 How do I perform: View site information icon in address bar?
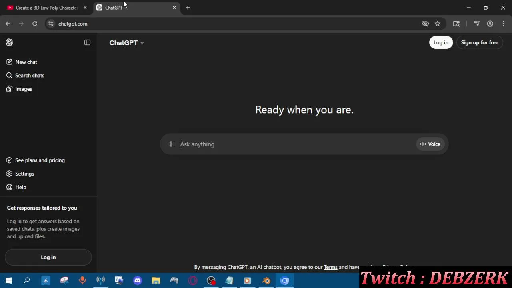[x=51, y=24]
